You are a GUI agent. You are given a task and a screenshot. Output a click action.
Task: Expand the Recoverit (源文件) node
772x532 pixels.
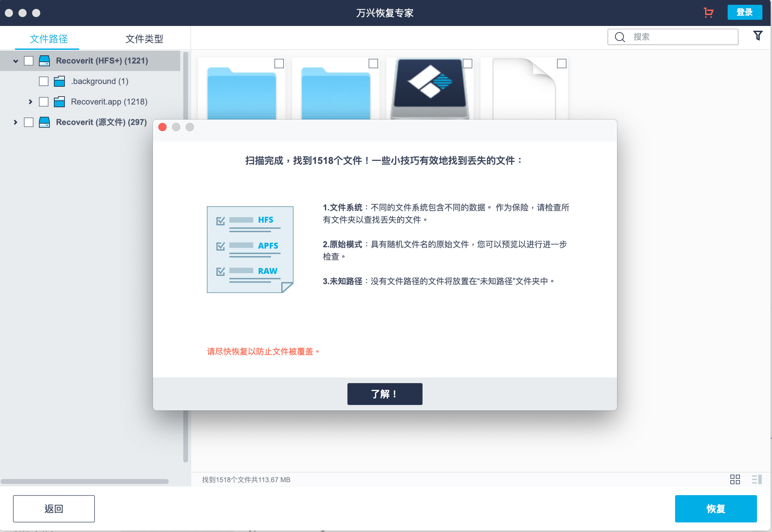[x=15, y=122]
